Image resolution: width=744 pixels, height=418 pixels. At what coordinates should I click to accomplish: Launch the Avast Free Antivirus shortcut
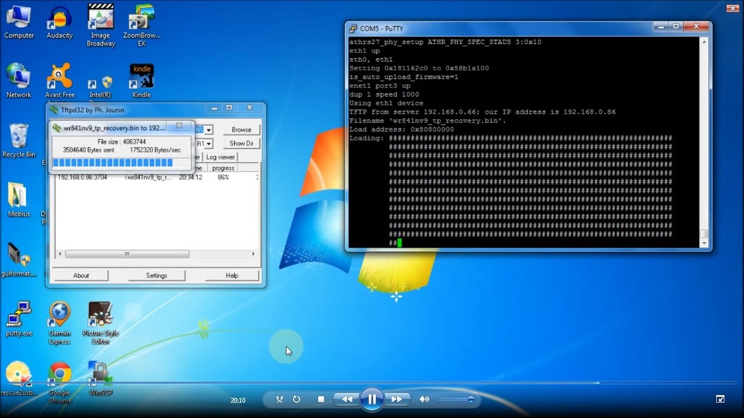(x=60, y=82)
